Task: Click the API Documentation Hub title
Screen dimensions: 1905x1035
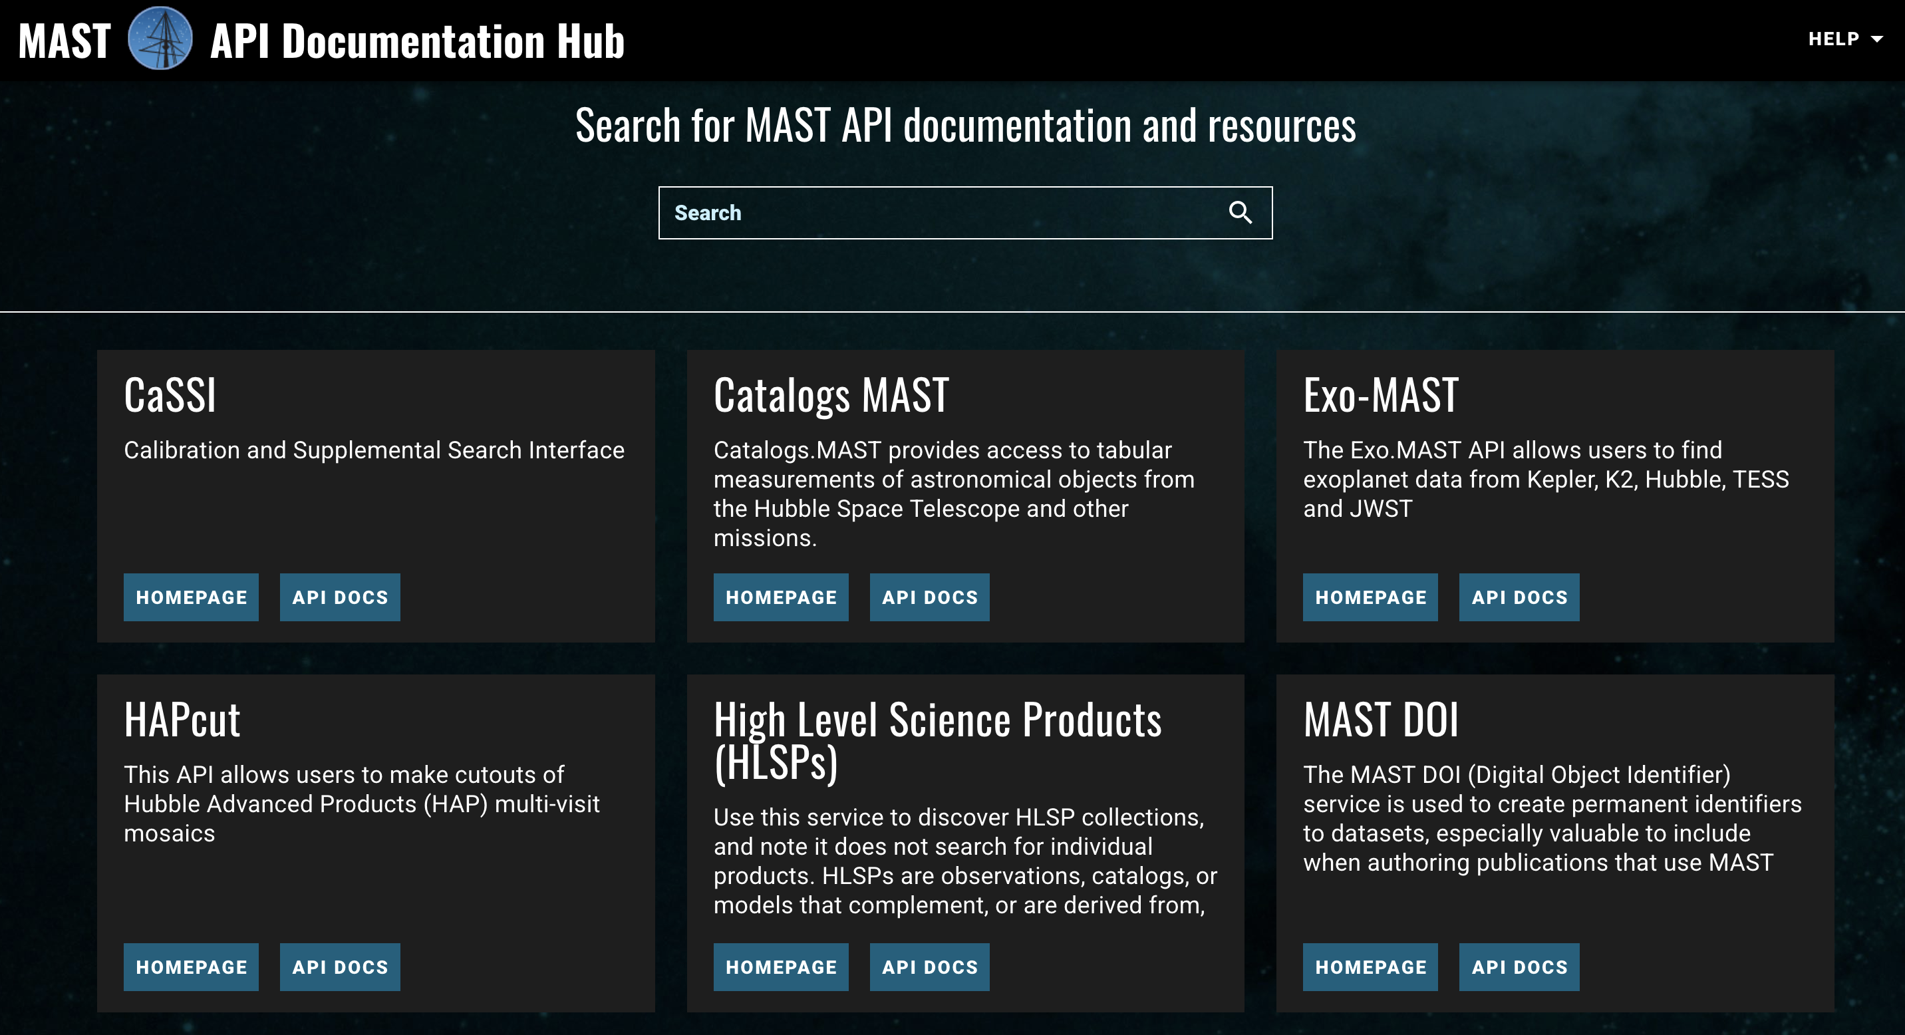Action: [x=417, y=41]
